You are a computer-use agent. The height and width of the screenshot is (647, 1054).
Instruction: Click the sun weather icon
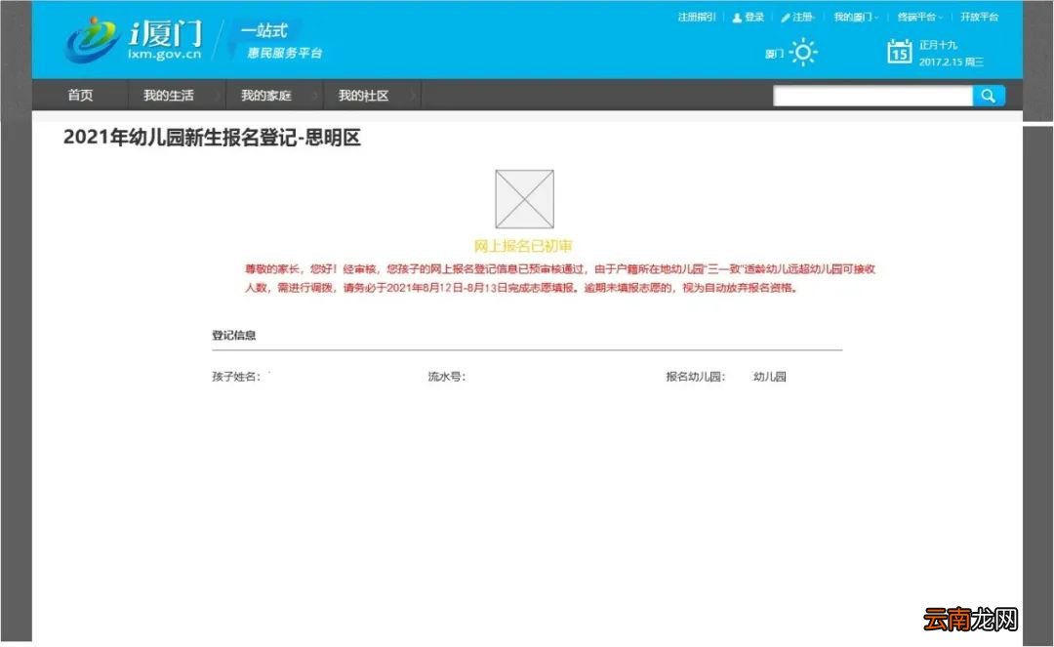point(803,53)
